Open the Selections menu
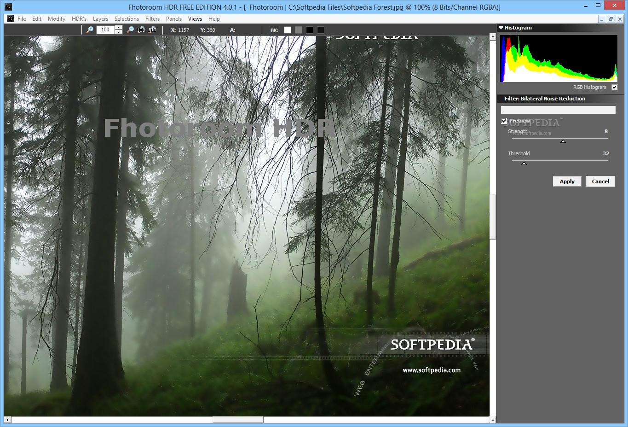 pos(127,19)
